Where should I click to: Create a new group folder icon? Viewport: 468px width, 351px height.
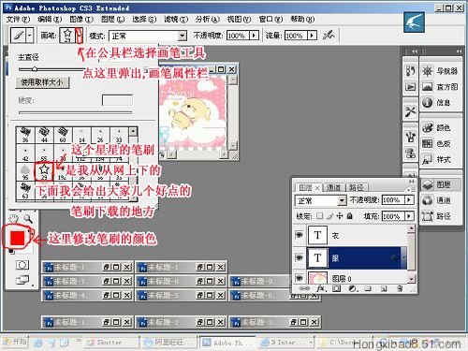tap(368, 288)
